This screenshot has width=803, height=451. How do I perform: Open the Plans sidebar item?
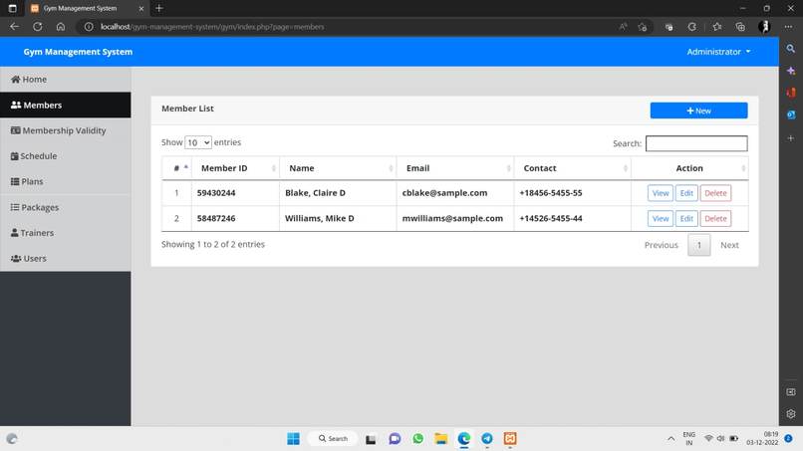65,182
